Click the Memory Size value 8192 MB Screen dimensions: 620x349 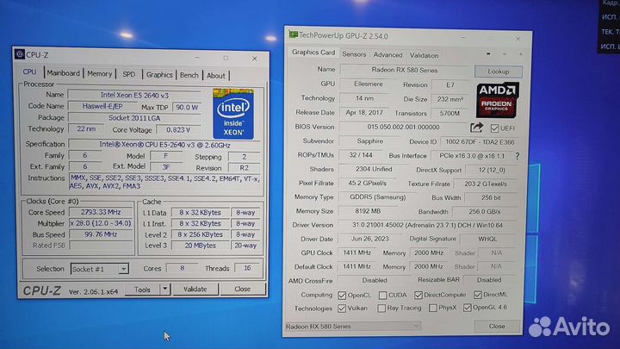(x=368, y=211)
